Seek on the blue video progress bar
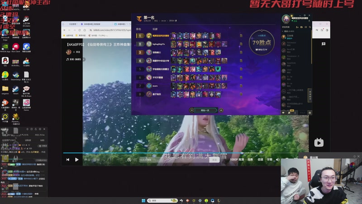Image resolution: width=362 pixels, height=204 pixels. click(x=153, y=153)
